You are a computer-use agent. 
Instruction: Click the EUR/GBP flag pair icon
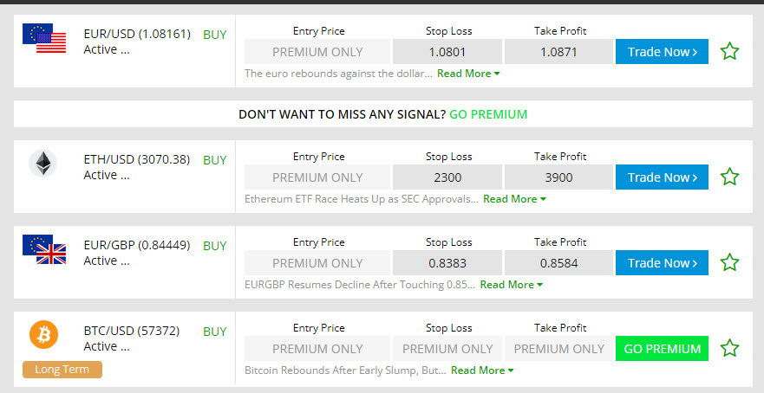click(44, 249)
